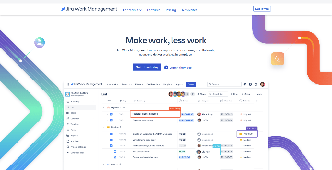This screenshot has height=170, width=332.
Task: Click the +3 more members avatar badge
Action: click(x=187, y=94)
